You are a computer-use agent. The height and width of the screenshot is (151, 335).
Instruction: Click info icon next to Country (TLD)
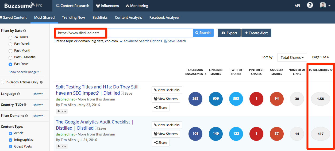pyautogui.click(x=25, y=105)
